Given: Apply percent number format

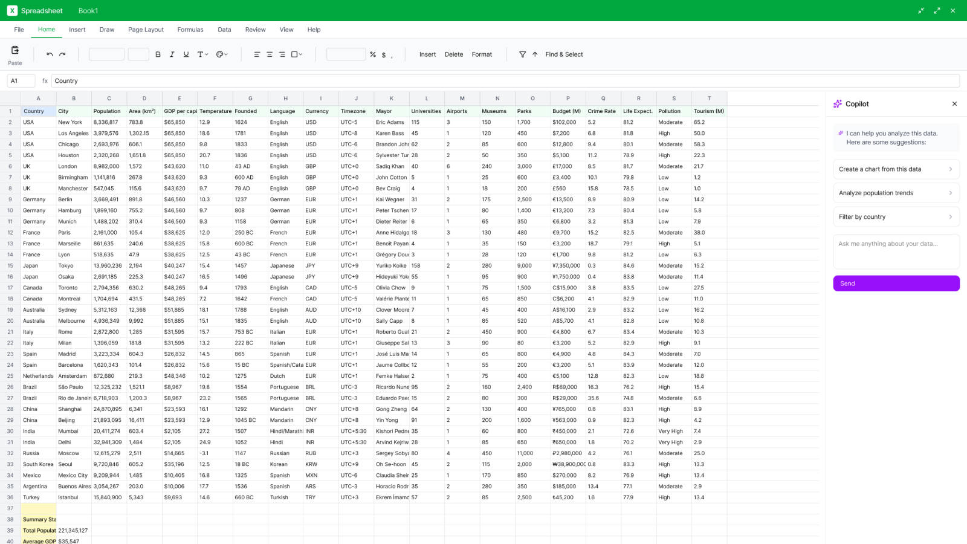Looking at the screenshot, I should pos(373,54).
